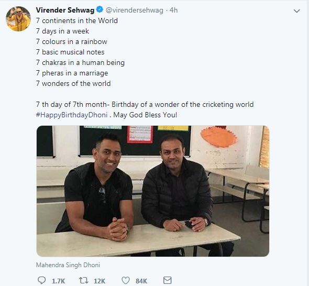The width and height of the screenshot is (309, 286).
Task: Click the 'May God Bless You!' text
Action: [145, 115]
